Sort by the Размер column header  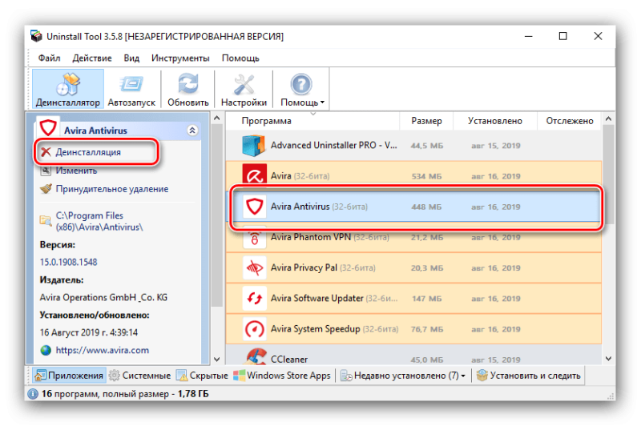pyautogui.click(x=426, y=121)
